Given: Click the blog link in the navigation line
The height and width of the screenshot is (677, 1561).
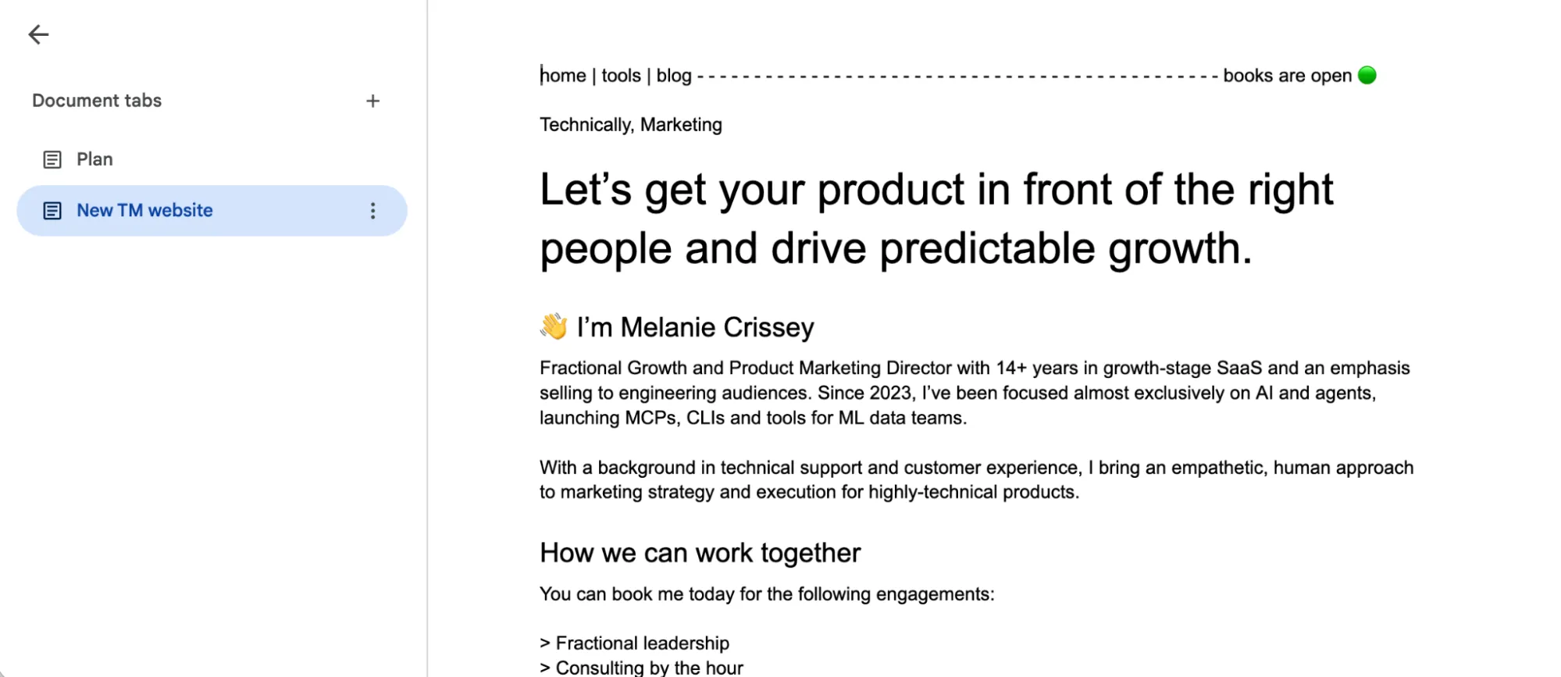Looking at the screenshot, I should tap(673, 75).
